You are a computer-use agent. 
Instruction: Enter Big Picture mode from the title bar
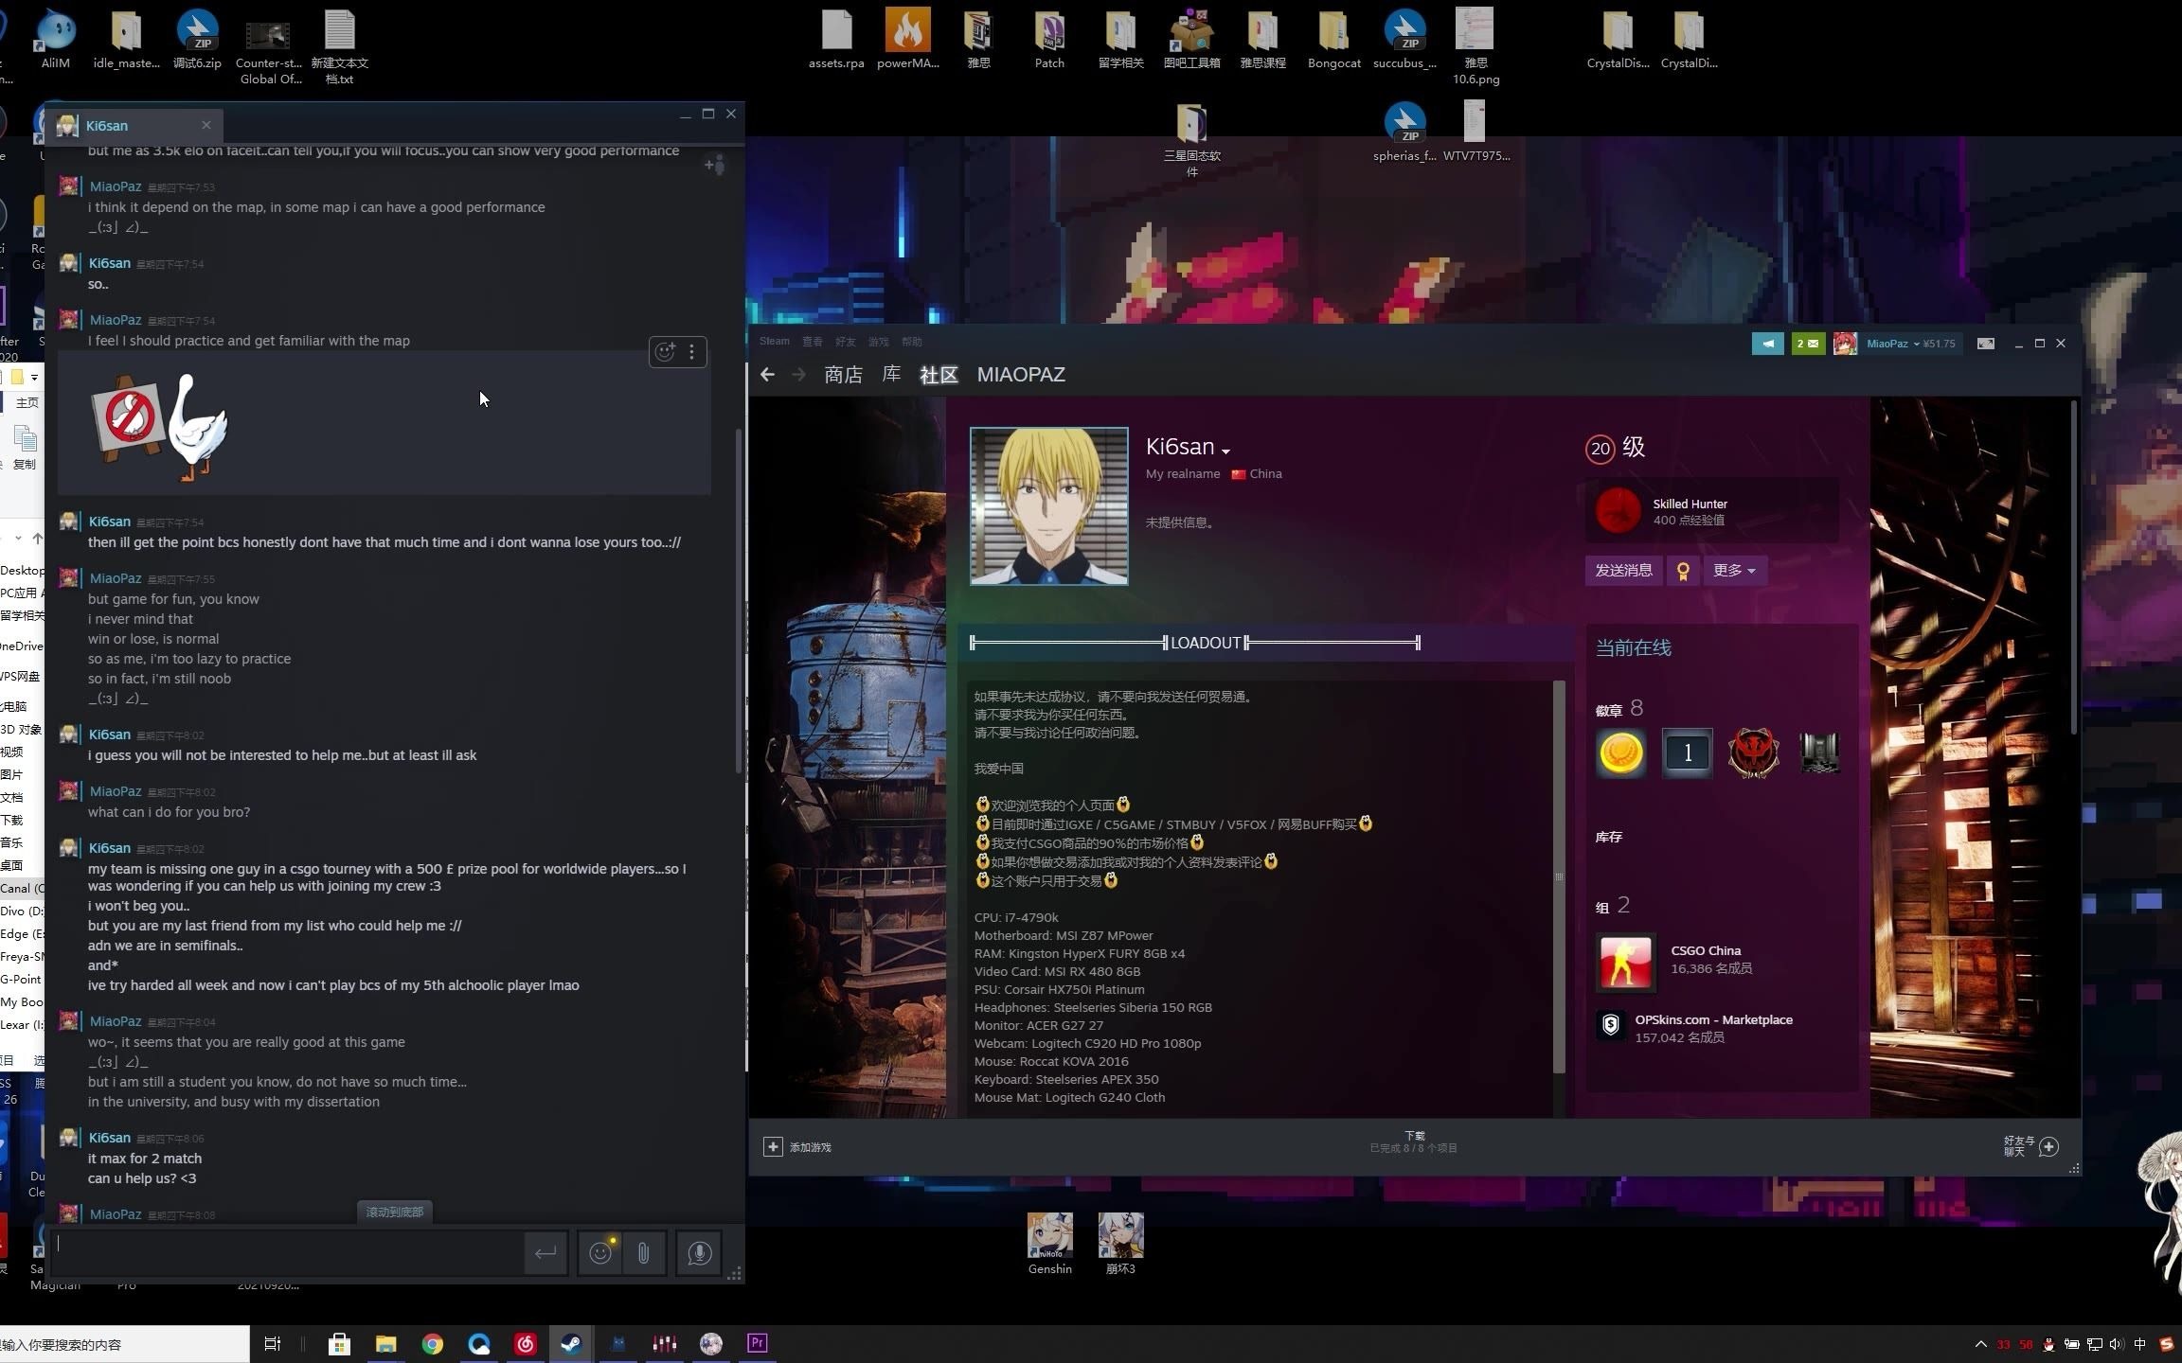click(x=1985, y=343)
